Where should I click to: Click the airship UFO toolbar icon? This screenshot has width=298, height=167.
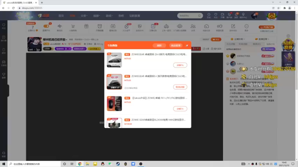(180, 26)
